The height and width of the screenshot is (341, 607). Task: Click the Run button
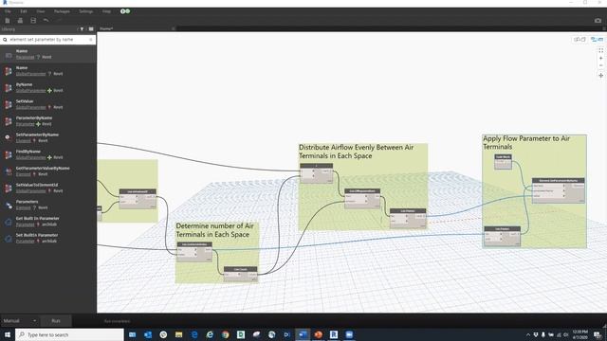(56, 321)
